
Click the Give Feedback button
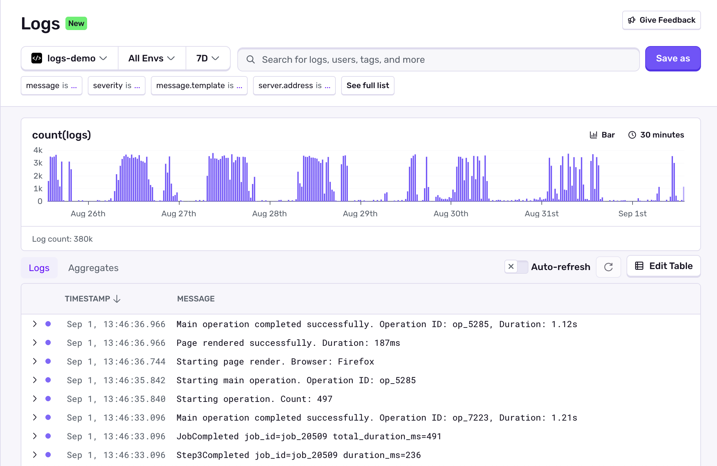coord(661,20)
